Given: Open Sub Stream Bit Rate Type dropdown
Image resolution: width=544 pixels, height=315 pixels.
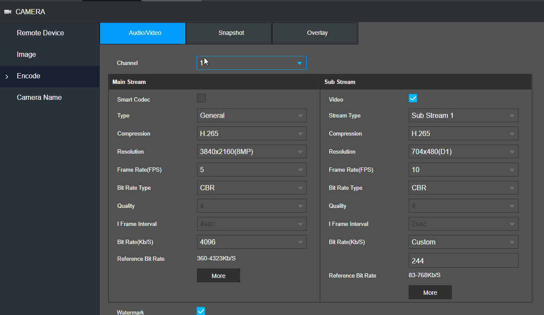Looking at the screenshot, I should coord(463,188).
